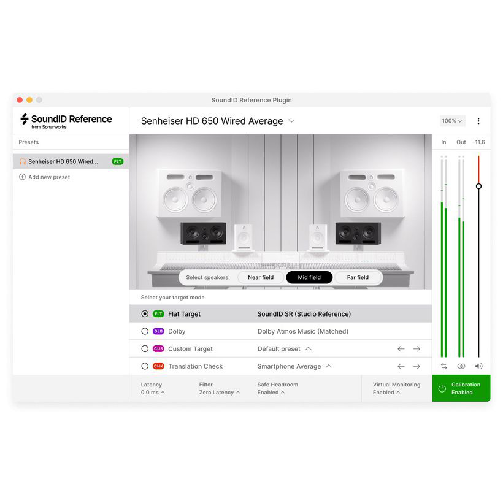The height and width of the screenshot is (503, 503).
Task: Select Near field speakers
Action: [261, 277]
